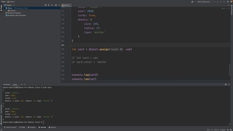
Task: Open Search Everywhere magnifier icon
Action: pos(228,1)
